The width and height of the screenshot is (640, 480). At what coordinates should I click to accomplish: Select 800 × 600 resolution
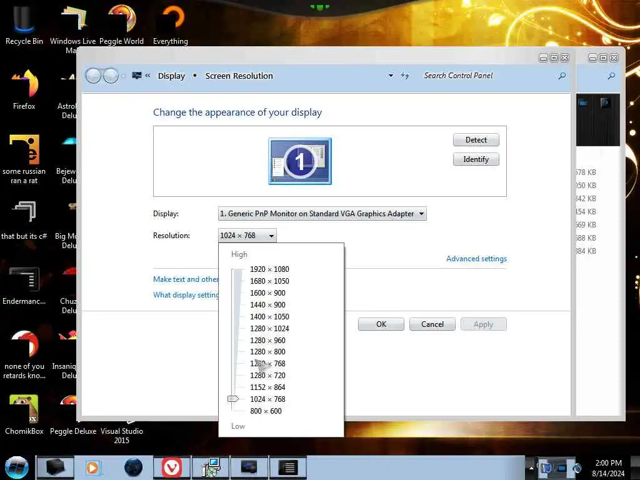(266, 411)
